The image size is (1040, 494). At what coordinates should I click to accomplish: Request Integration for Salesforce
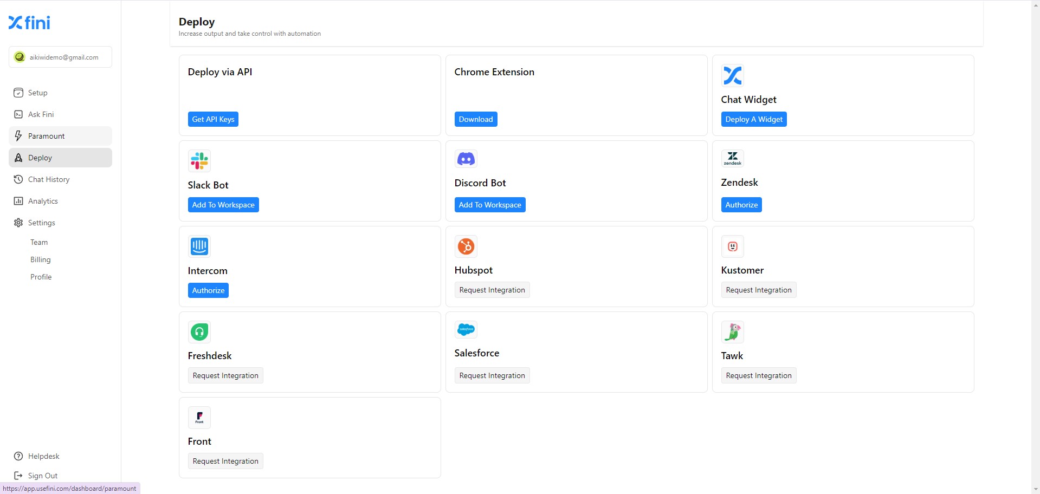pos(492,375)
